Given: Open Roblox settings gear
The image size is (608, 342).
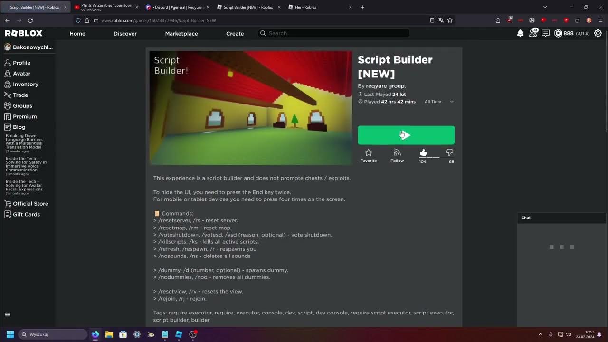Looking at the screenshot, I should [598, 33].
